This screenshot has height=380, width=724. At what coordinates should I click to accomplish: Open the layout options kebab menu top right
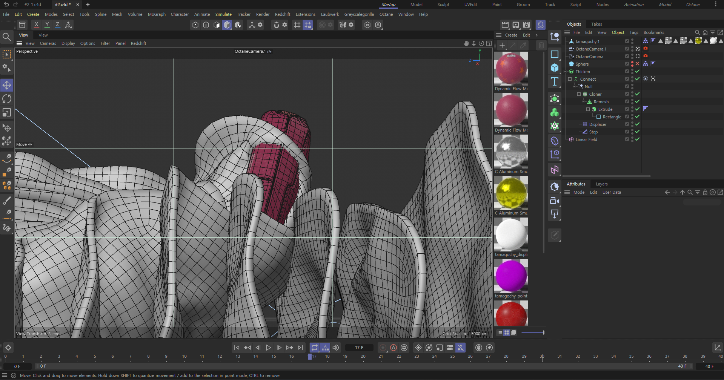point(715,5)
